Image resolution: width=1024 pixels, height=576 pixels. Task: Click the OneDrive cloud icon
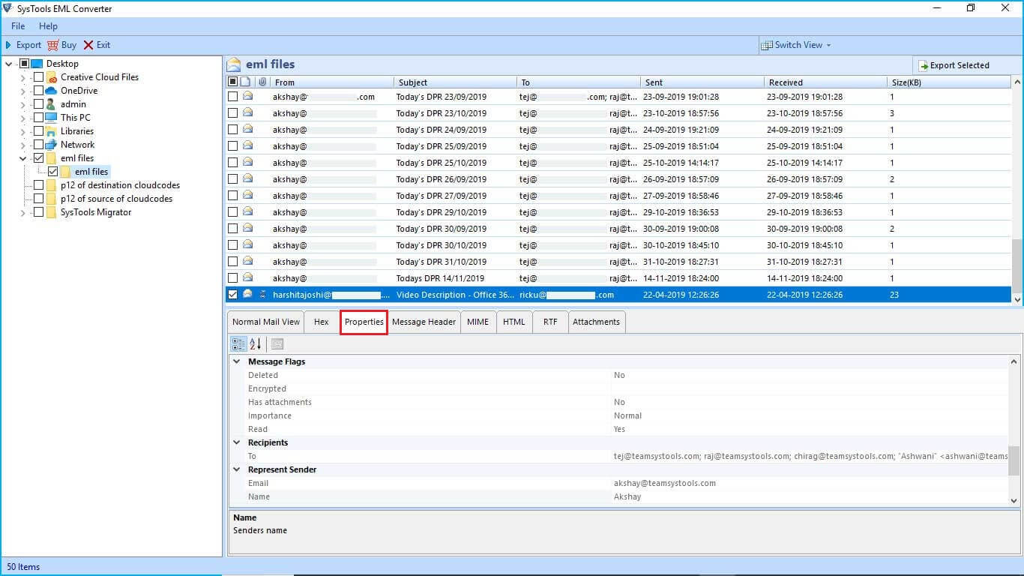point(51,91)
